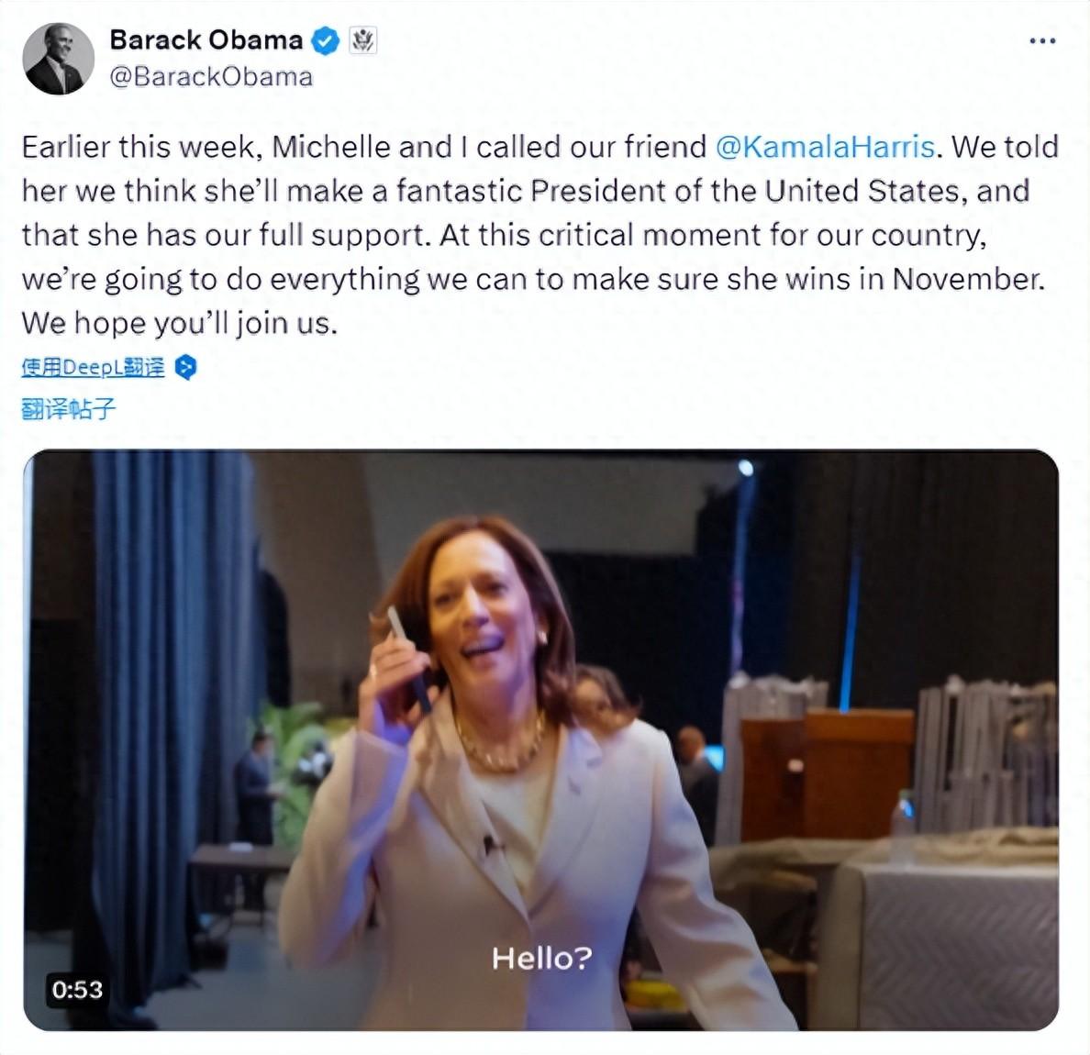Open Barack Obama's profile avatar
The height and width of the screenshot is (1055, 1090).
(58, 59)
